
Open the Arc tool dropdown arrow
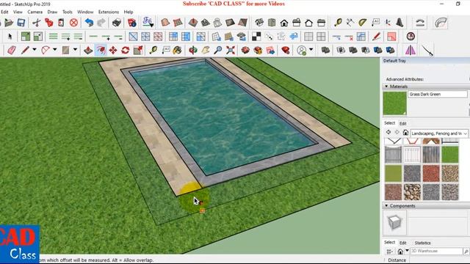coord(55,50)
